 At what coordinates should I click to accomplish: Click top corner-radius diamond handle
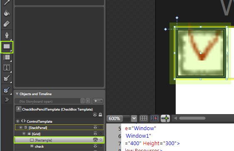tap(177, 18)
